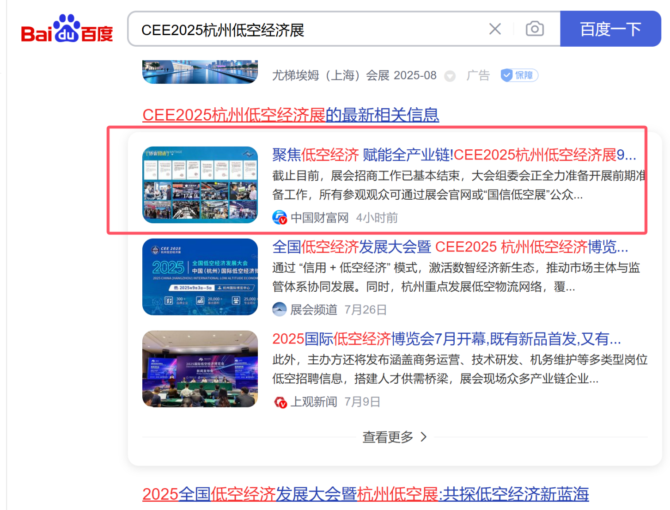Open 全国低空经济发展大会暨 CEE2025 article link
Viewport: 670px width, 510px height.
(x=450, y=247)
